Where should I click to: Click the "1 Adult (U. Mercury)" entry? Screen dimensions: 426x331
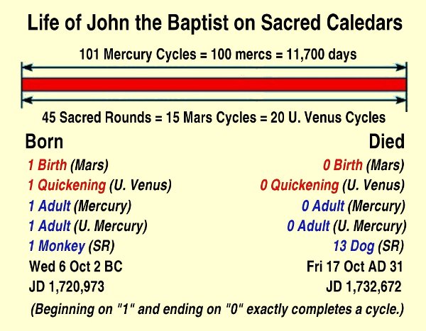click(87, 227)
